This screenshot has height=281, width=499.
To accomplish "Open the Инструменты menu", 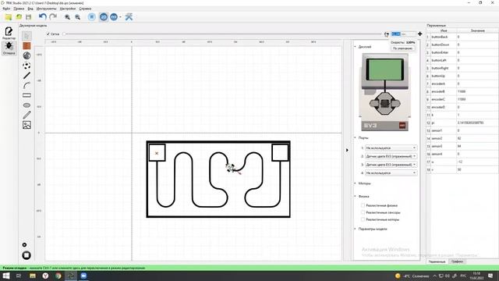I will click(x=46, y=9).
